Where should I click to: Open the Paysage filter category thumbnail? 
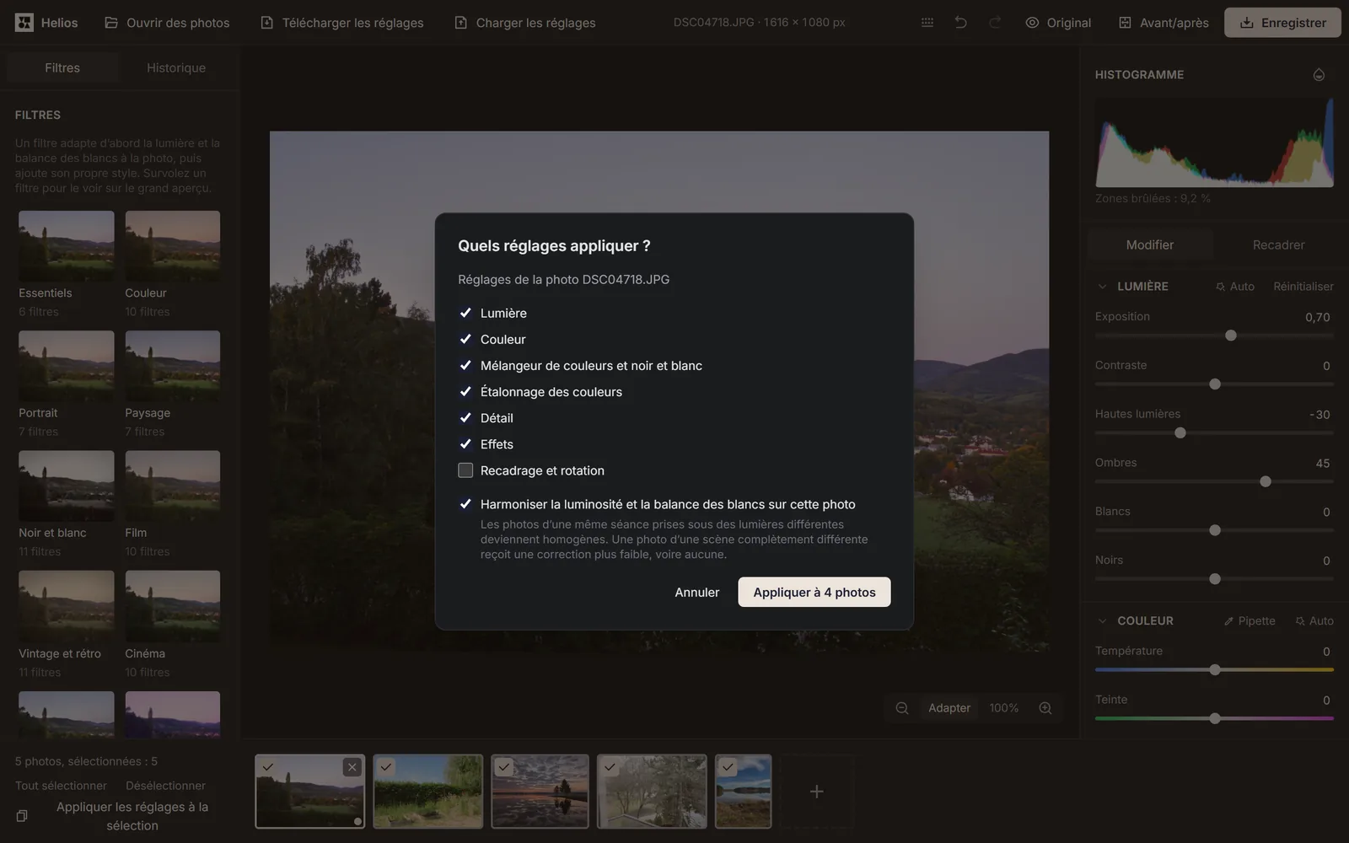[x=173, y=365]
